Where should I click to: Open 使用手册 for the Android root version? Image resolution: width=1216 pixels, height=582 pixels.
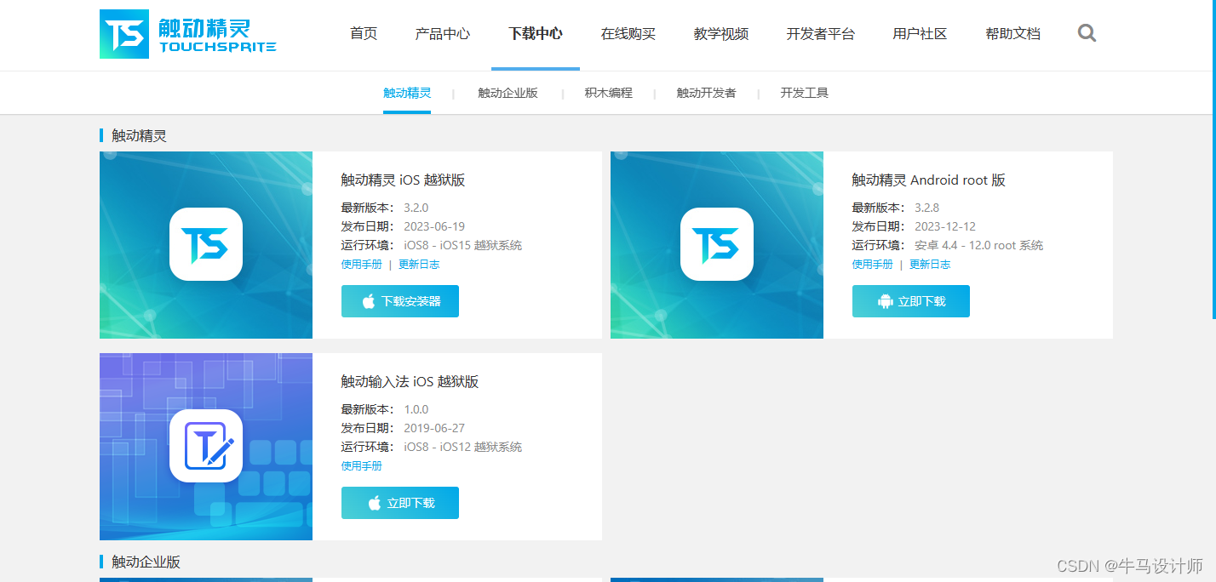[873, 265]
